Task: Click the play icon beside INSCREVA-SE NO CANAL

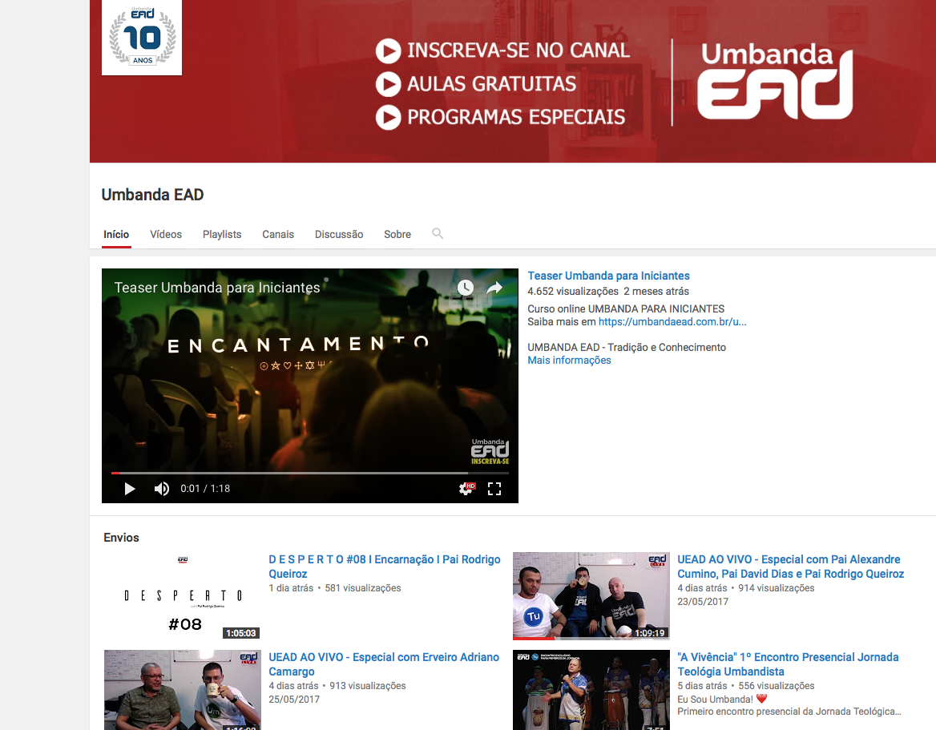Action: [388, 51]
